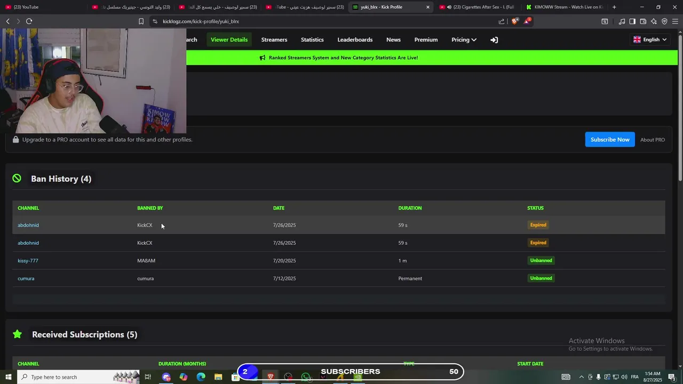The image size is (683, 384).
Task: Open abdohnid channel in first ban row
Action: [x=28, y=225]
